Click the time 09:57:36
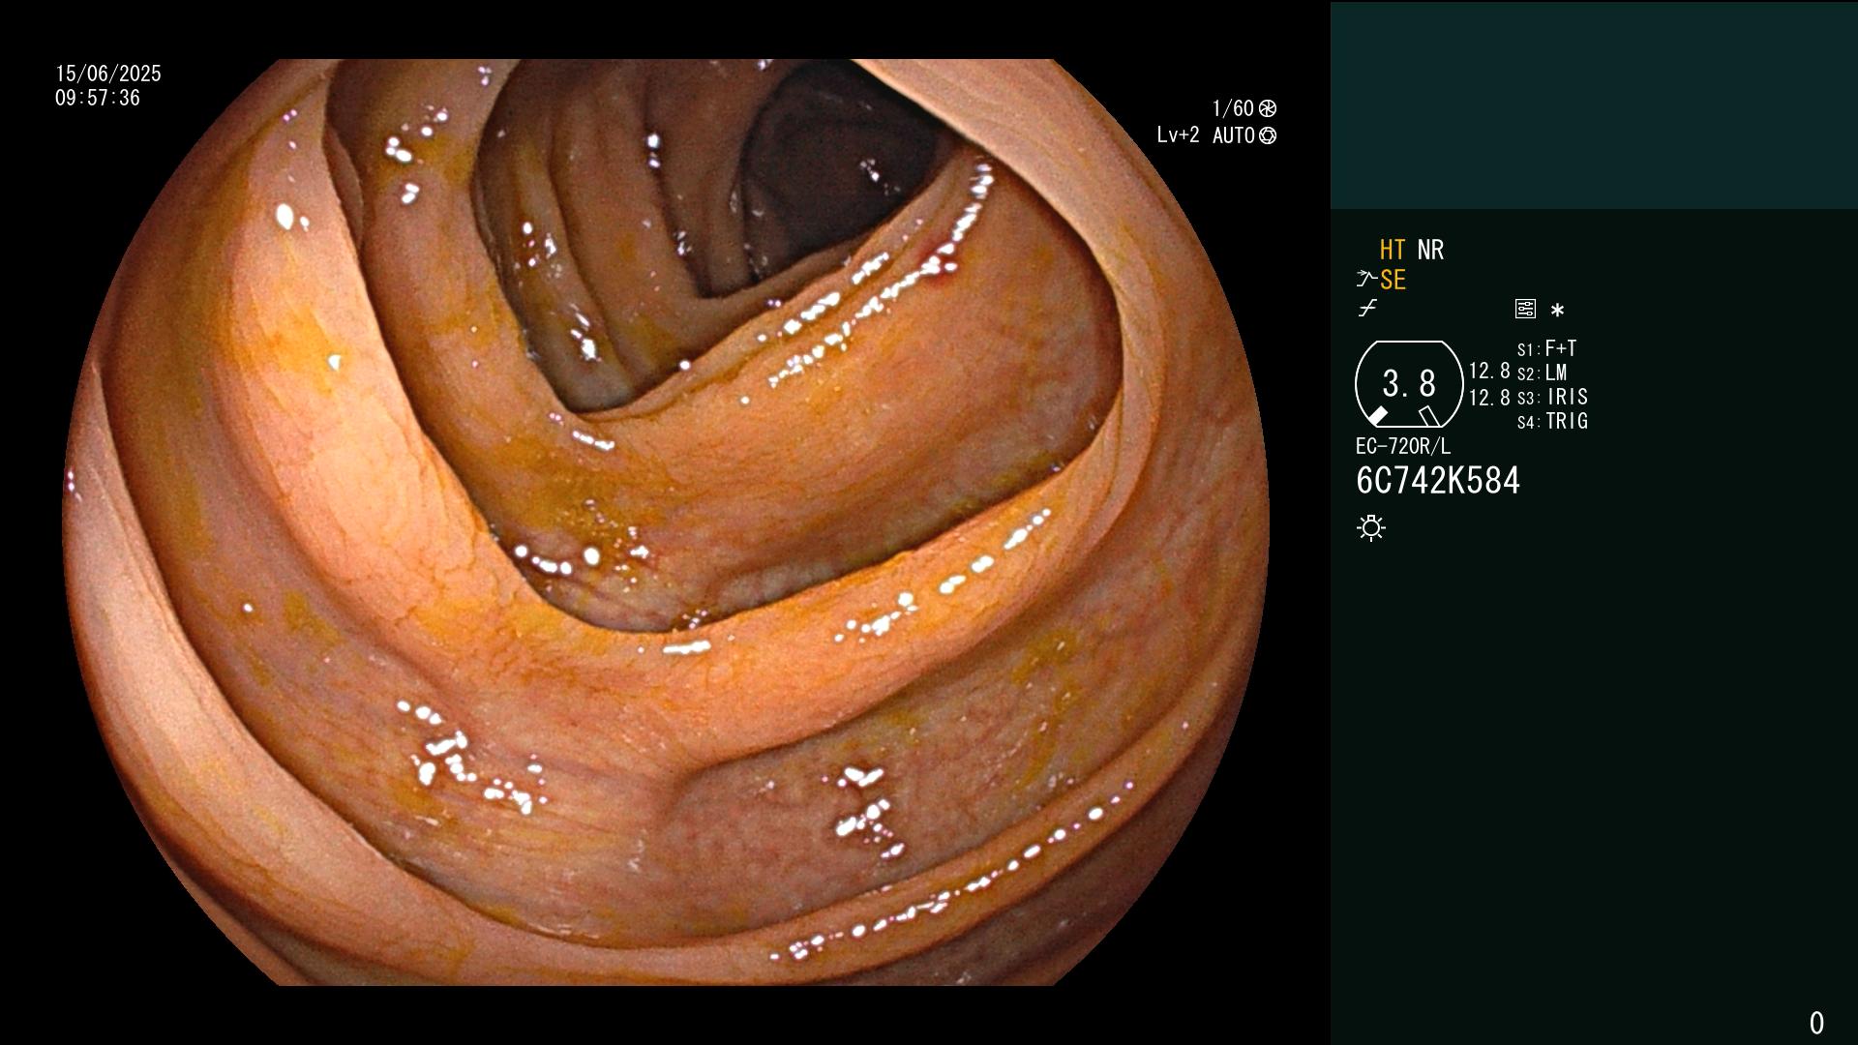 click(x=98, y=98)
